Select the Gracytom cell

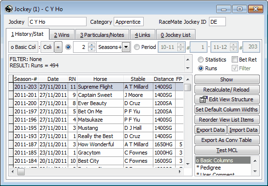pyautogui.click(x=100, y=153)
